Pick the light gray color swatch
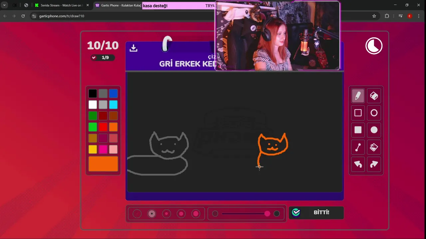This screenshot has width=426, height=239. [103, 105]
